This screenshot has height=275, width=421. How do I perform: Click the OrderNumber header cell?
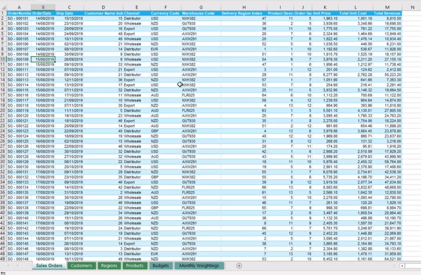(x=19, y=13)
